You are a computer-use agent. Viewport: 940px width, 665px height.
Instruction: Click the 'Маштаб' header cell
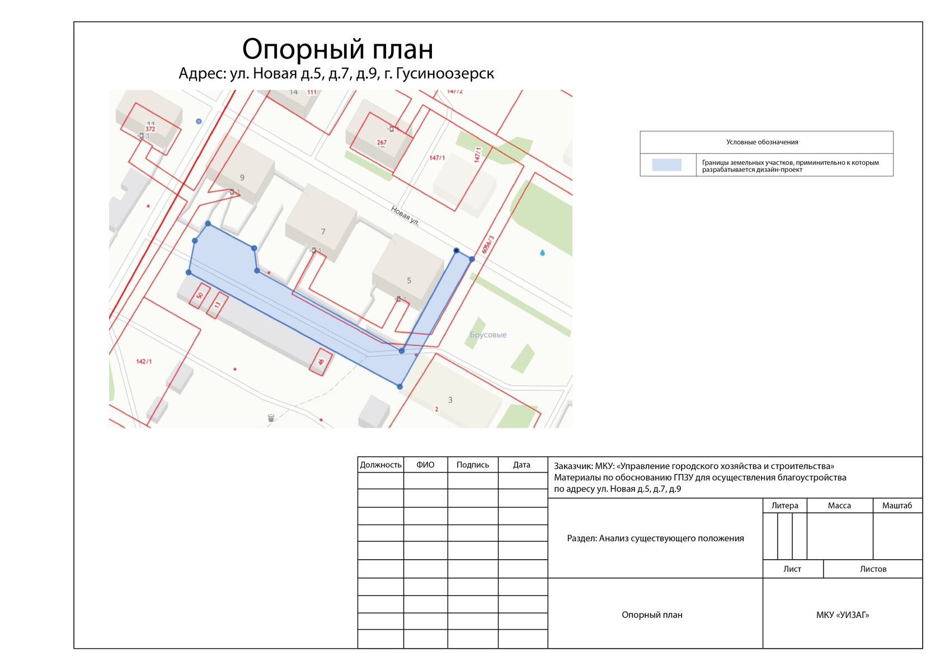pyautogui.click(x=897, y=505)
